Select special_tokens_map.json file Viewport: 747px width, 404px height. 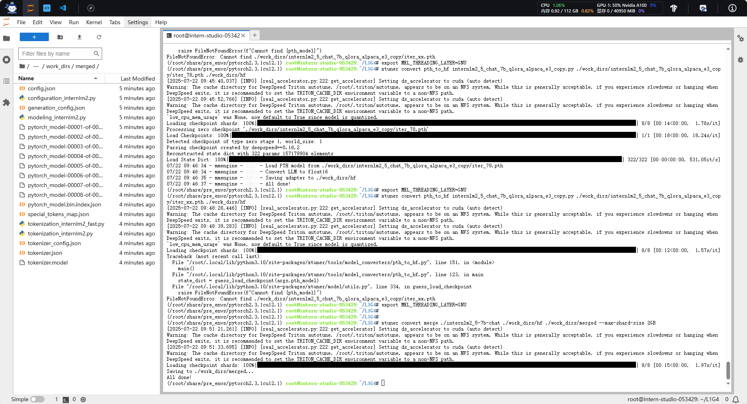87,214
